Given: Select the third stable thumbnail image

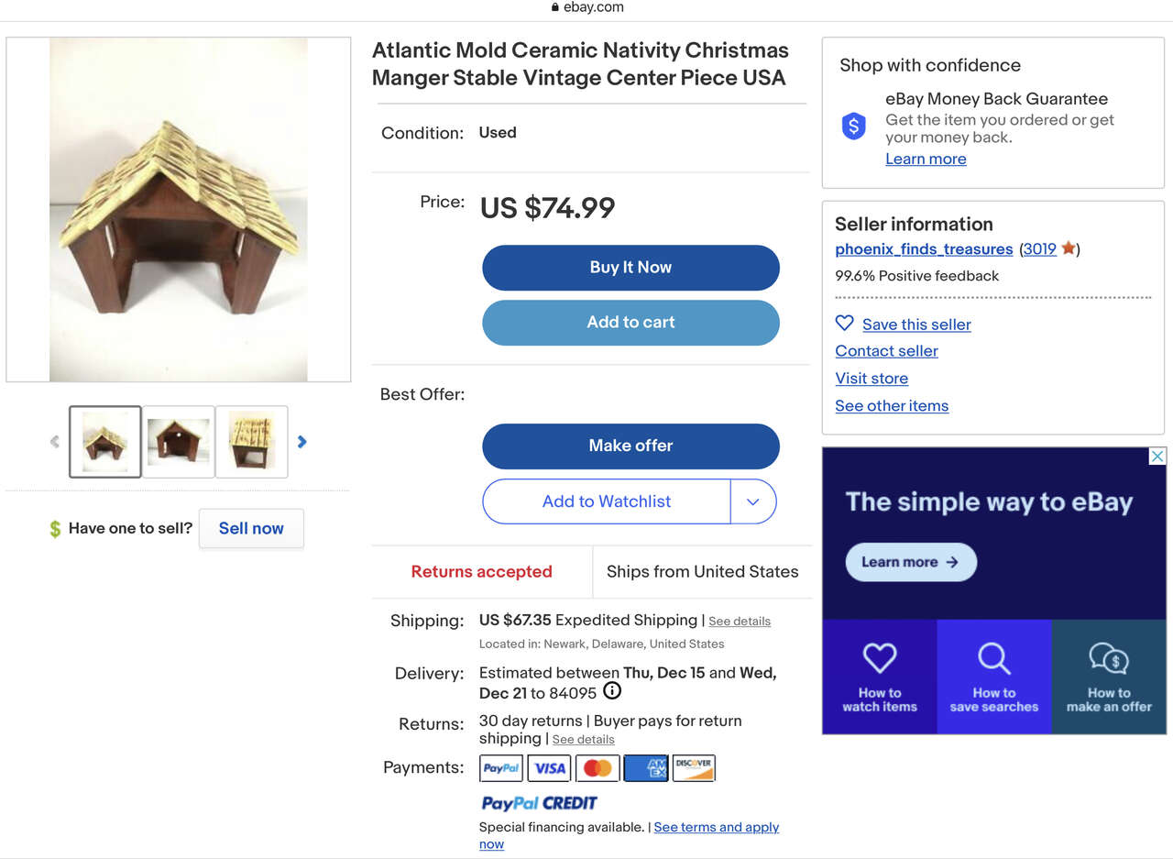Looking at the screenshot, I should coord(252,442).
